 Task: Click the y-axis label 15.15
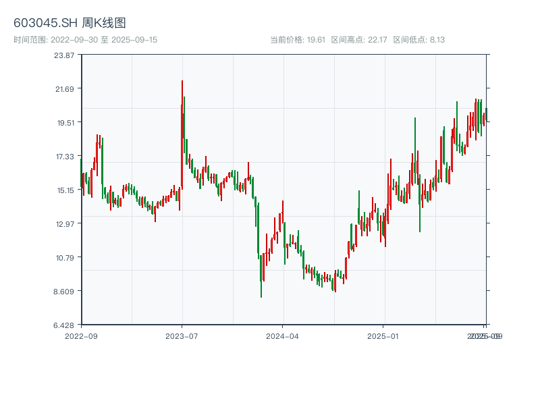click(65, 190)
